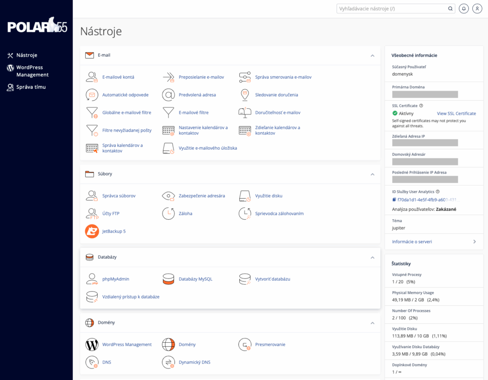Click the phpMyAdmin icon
The width and height of the screenshot is (488, 380).
(91, 279)
